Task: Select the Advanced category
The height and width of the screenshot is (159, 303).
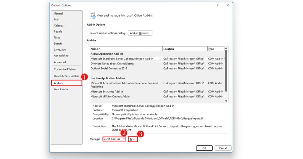Action: pyautogui.click(x=60, y=62)
